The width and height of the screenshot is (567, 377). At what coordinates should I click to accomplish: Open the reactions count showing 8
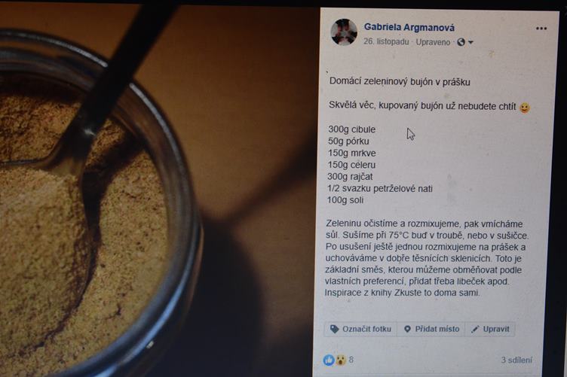pyautogui.click(x=351, y=360)
